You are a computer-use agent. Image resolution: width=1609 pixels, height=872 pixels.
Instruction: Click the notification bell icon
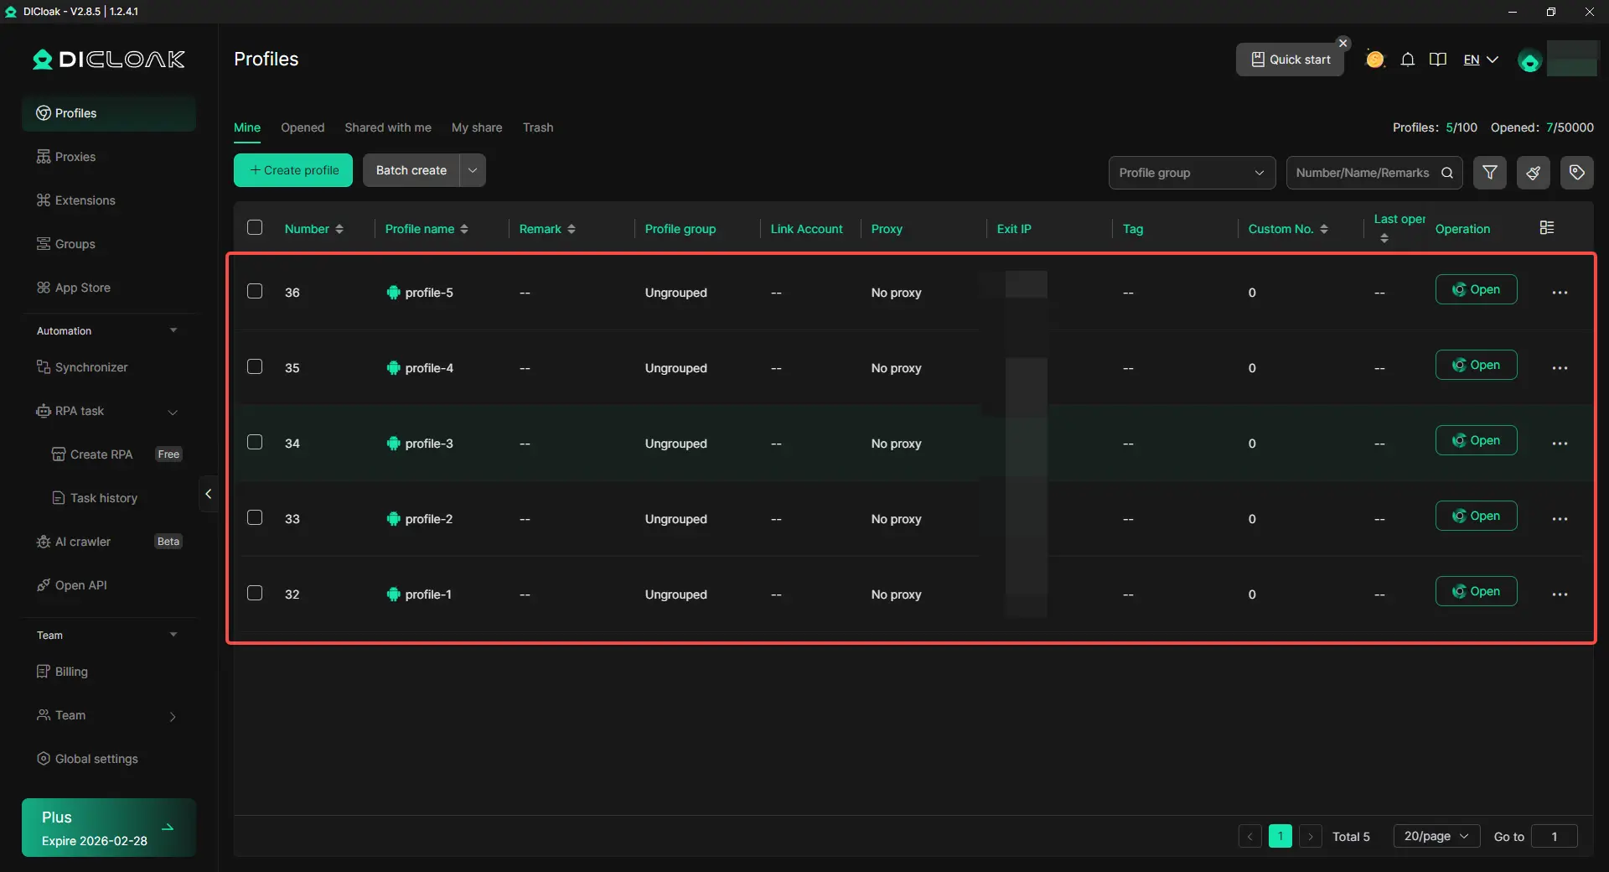[x=1408, y=60]
